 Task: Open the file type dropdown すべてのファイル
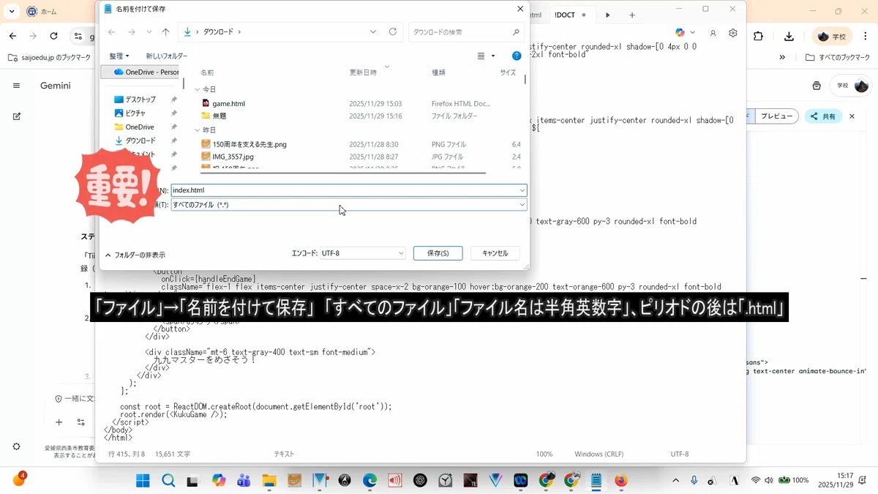coord(349,205)
